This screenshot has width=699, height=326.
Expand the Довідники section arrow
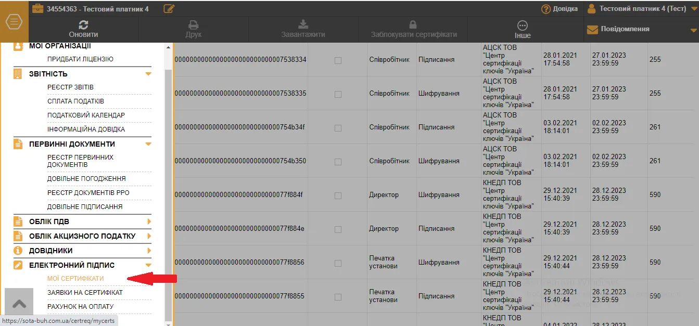coord(149,251)
